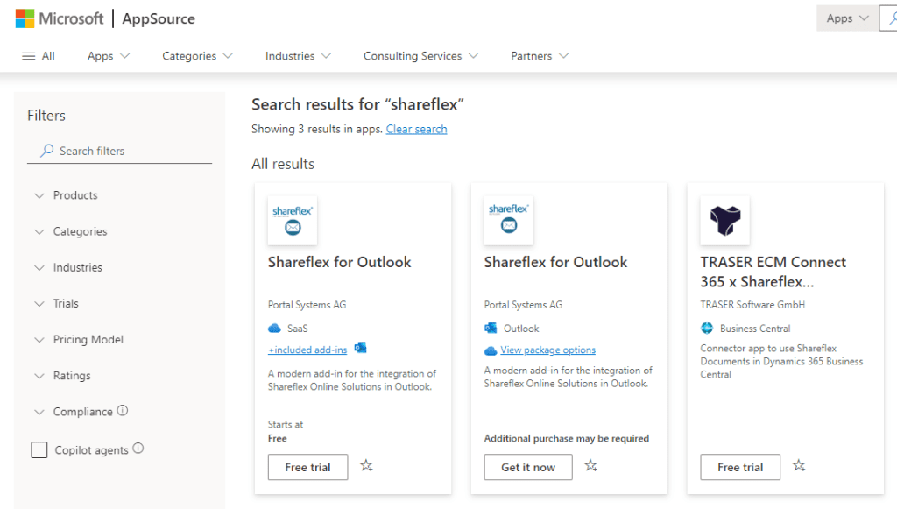Focus the Search filters input field
Image resolution: width=897 pixels, height=509 pixels.
[119, 151]
